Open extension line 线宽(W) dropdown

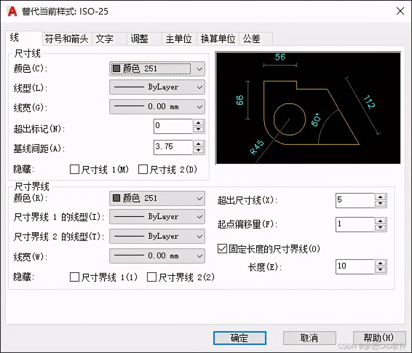pyautogui.click(x=157, y=256)
